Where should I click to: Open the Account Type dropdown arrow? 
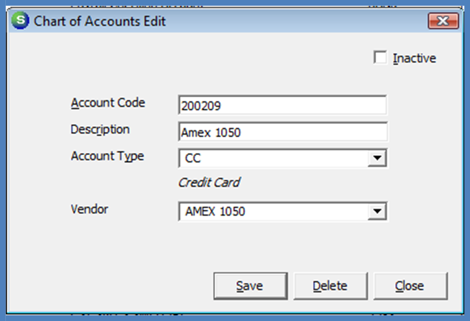click(x=377, y=158)
